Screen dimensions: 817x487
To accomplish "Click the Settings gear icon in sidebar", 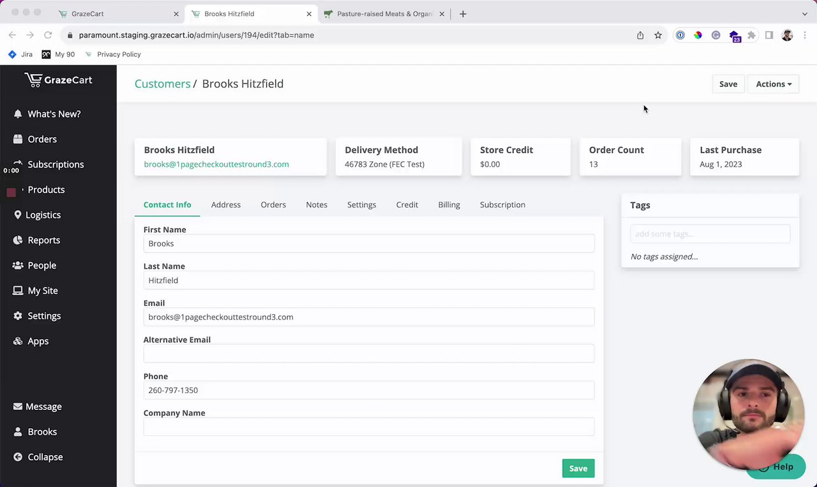I will pos(18,316).
